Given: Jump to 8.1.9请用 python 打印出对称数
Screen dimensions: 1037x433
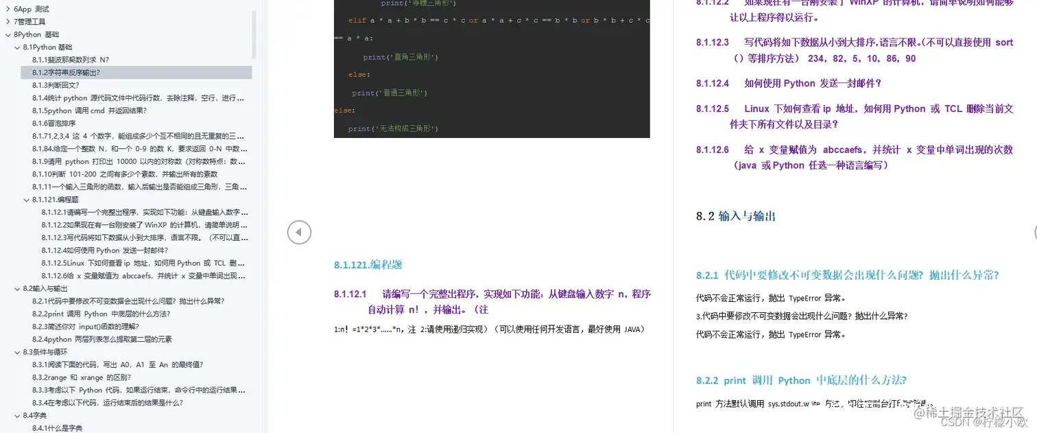Looking at the screenshot, I should tap(139, 161).
